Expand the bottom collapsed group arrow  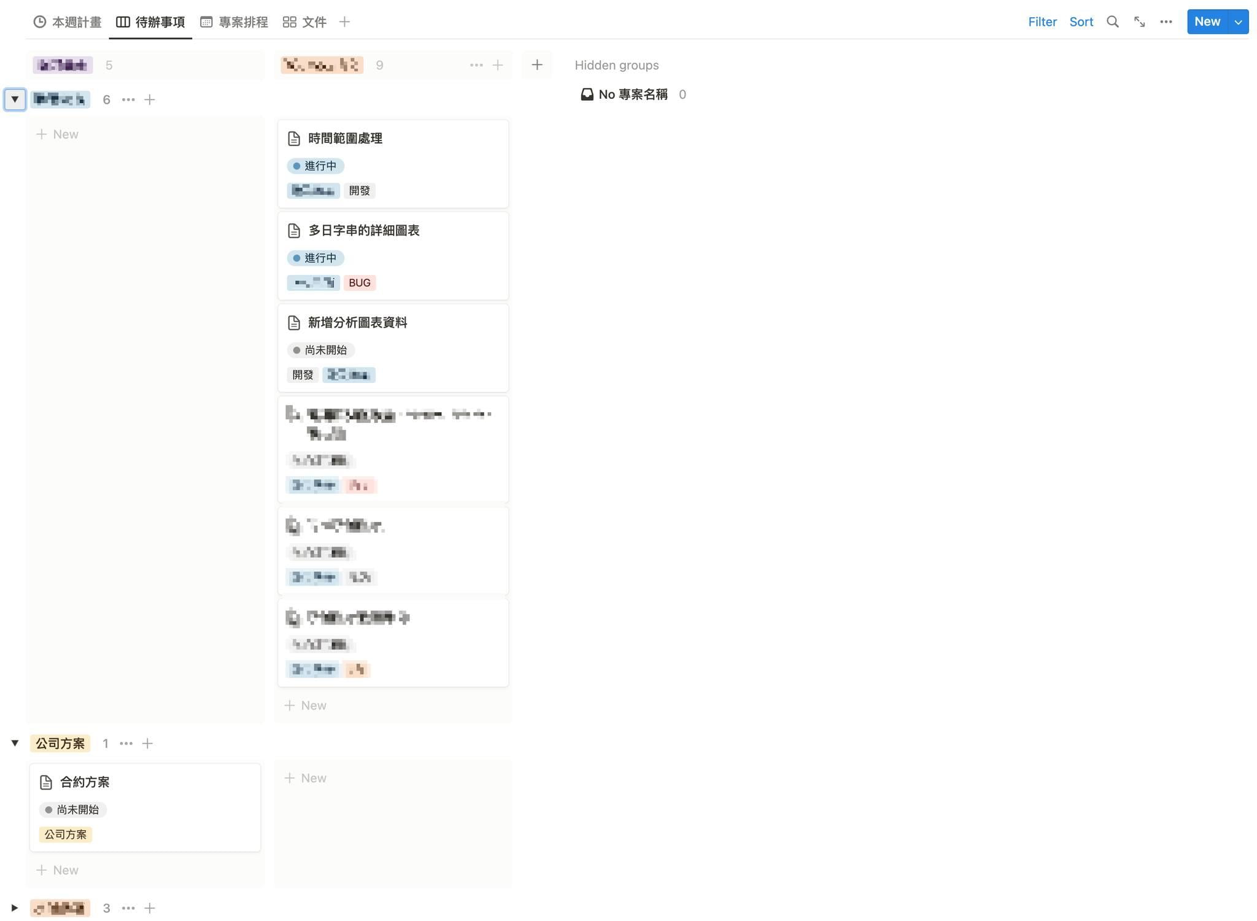15,908
